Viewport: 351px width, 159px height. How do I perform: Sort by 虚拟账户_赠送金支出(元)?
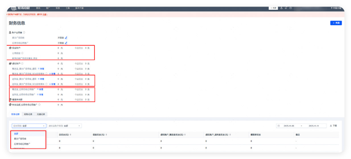[185, 135]
